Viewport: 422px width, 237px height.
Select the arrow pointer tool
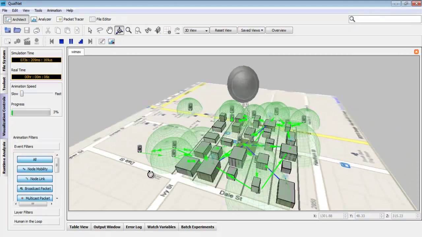click(90, 30)
